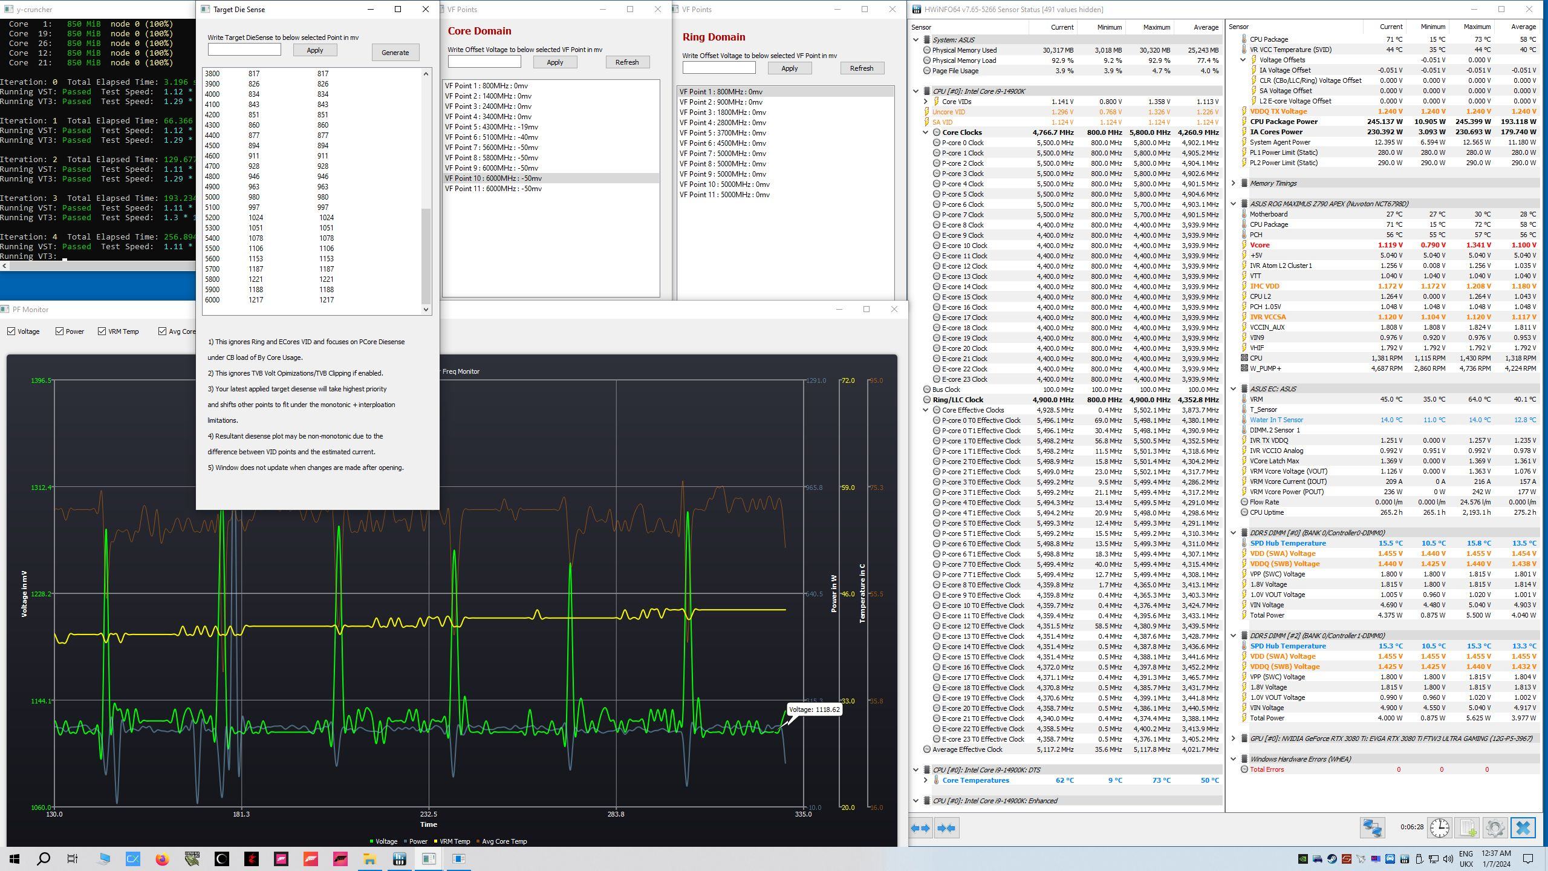Image resolution: width=1548 pixels, height=871 pixels.
Task: Click HWiNFO shrink columns arrows icon
Action: click(x=946, y=828)
